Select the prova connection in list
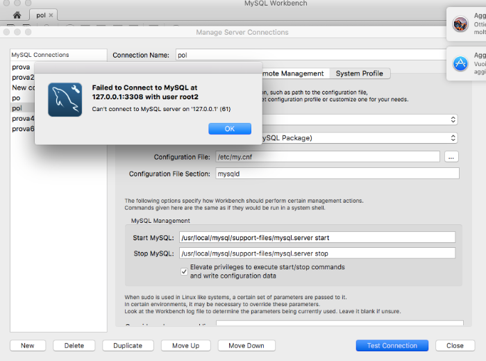This screenshot has height=361, width=486. click(21, 67)
